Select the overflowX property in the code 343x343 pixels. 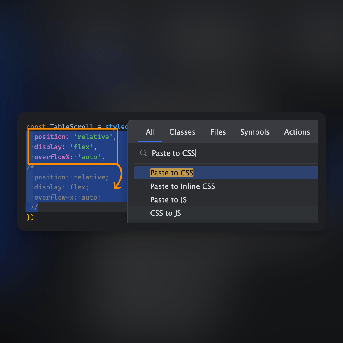52,157
